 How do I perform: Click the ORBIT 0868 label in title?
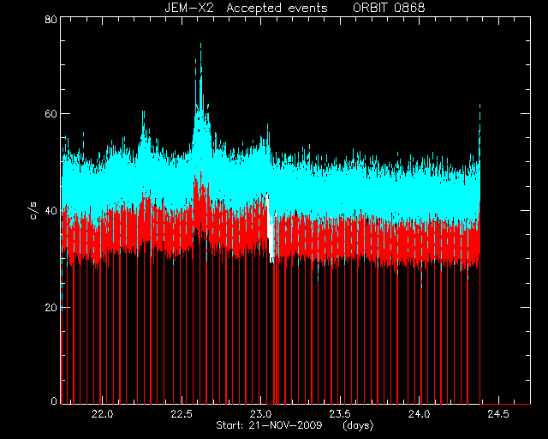(x=389, y=8)
